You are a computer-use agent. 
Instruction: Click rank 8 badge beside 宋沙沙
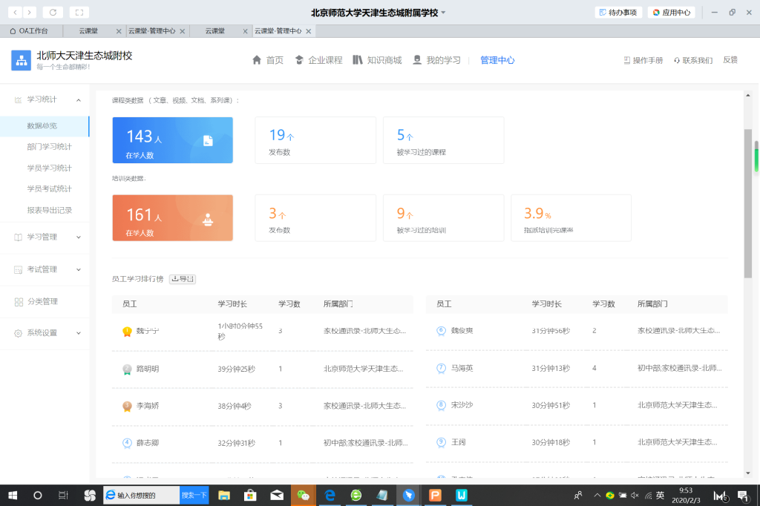(441, 405)
